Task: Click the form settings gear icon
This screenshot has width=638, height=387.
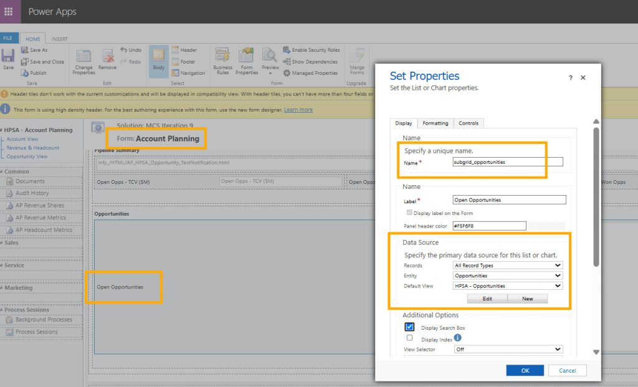Action: click(98, 128)
